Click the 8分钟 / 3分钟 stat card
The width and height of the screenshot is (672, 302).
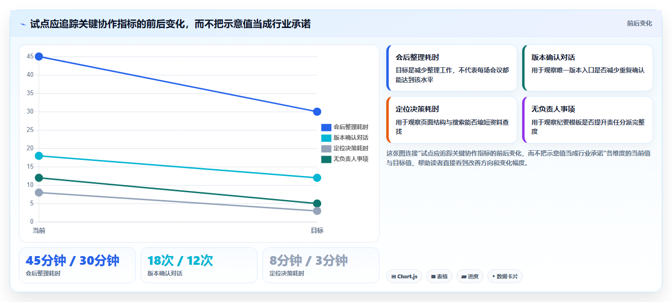coord(321,265)
